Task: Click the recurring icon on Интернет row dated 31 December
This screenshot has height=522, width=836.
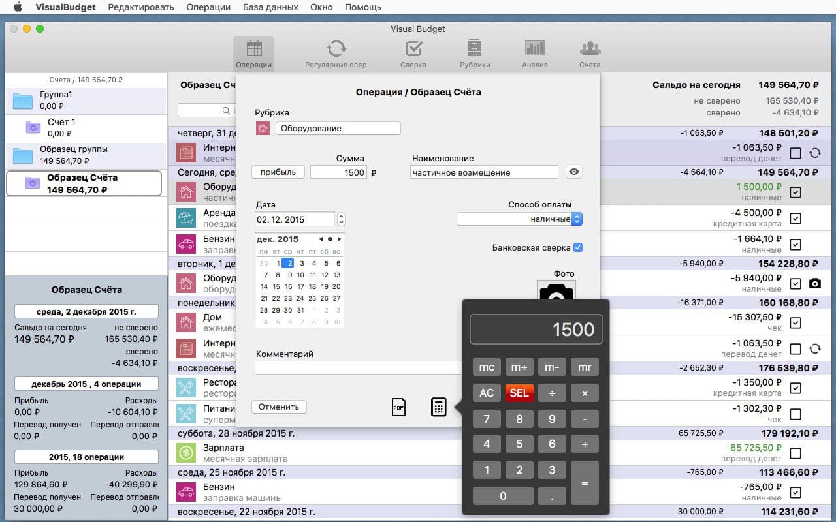Action: [814, 153]
